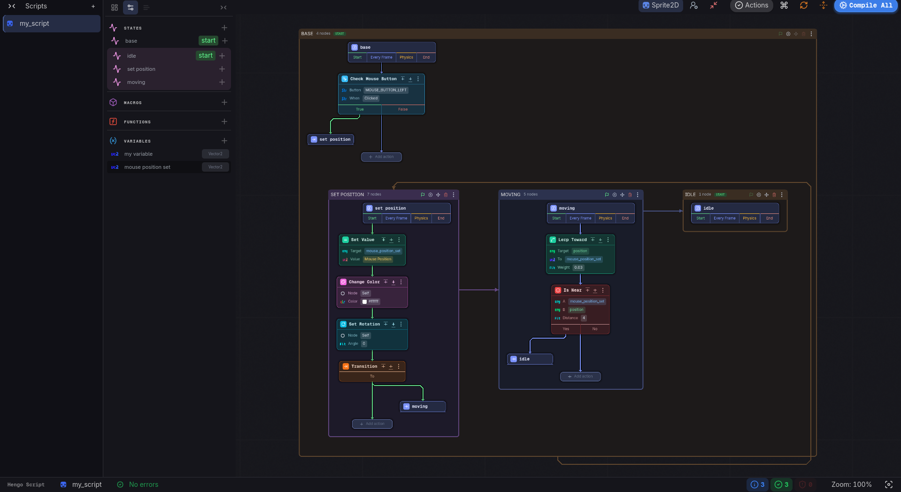Select my_script in Scripts list
Viewport: 901px width, 492px height.
click(x=52, y=23)
